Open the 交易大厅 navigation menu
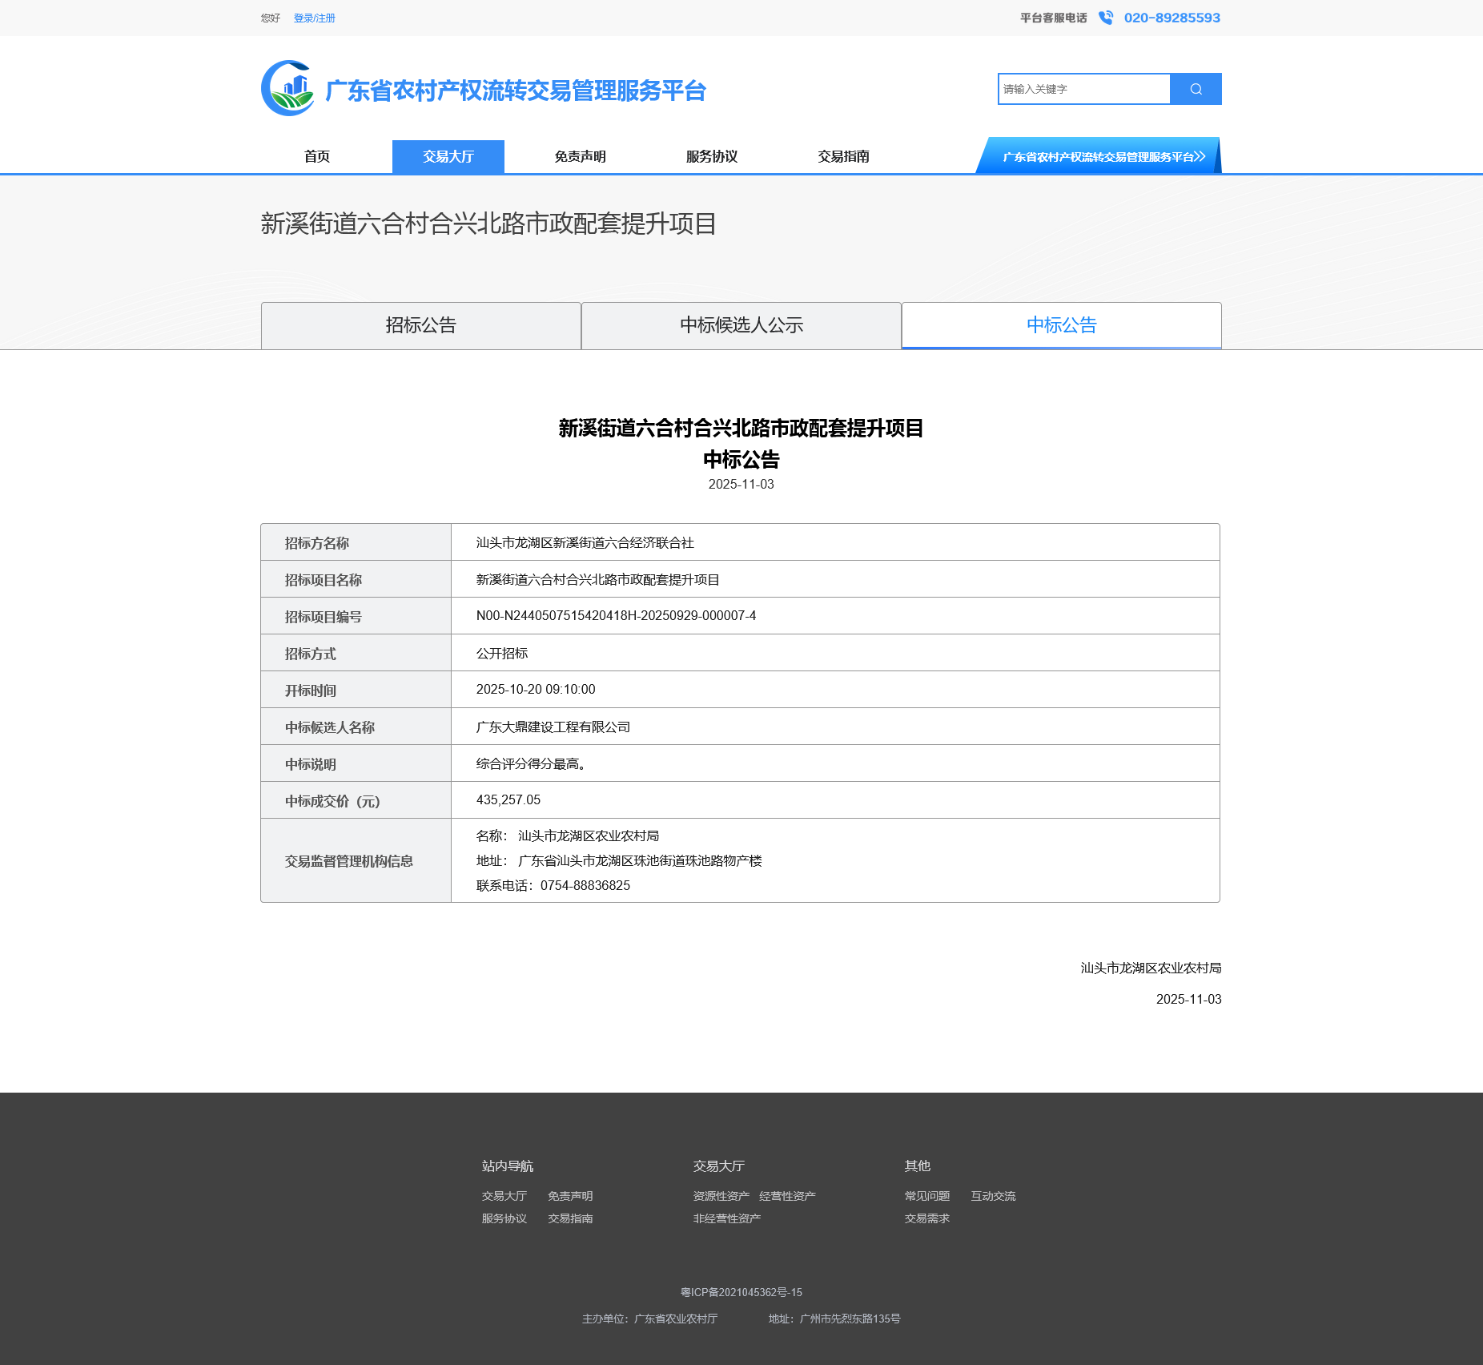The width and height of the screenshot is (1483, 1365). (448, 156)
